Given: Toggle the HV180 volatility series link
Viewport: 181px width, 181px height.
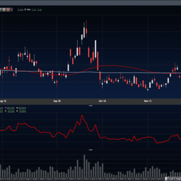Looking at the screenshot, I should tap(11, 108).
